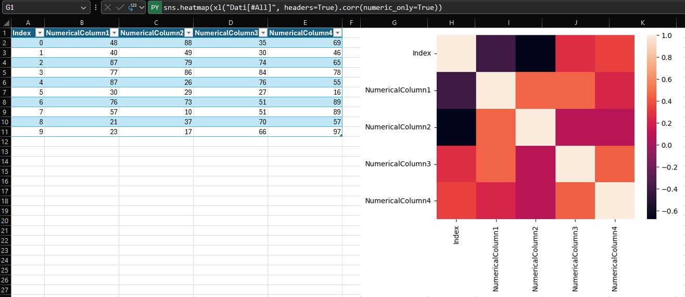This screenshot has width=685, height=297.
Task: Click the heatmap NumericalColumn2 row label
Action: coord(398,127)
